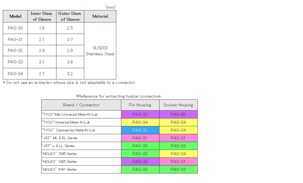Select "JST ML & EL Series" row label
Viewport: 303px width, 183px height.
coord(81,138)
